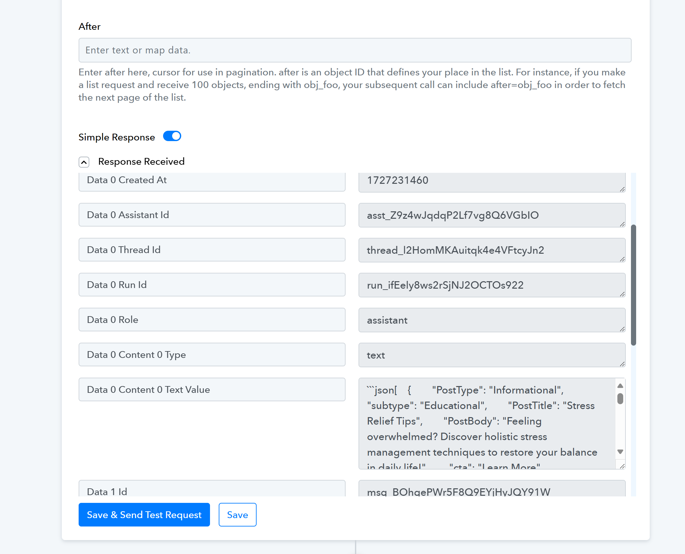This screenshot has height=554, width=685.
Task: Select the Data 0 Thread Id label field
Action: tap(212, 250)
